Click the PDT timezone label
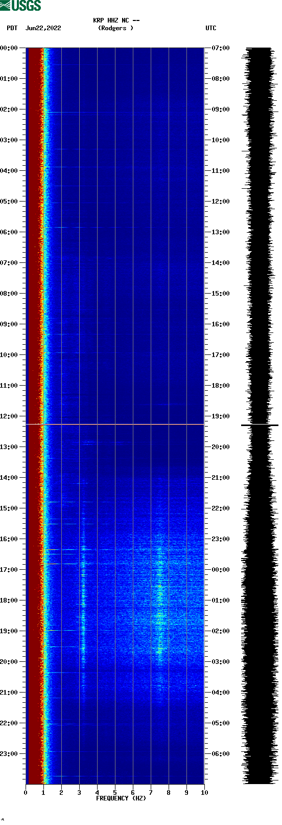This screenshot has width=282, height=825. (x=12, y=28)
